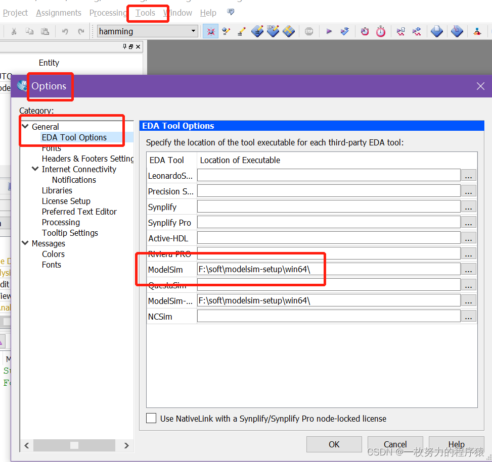Click the Undo arrow icon

[x=65, y=31]
